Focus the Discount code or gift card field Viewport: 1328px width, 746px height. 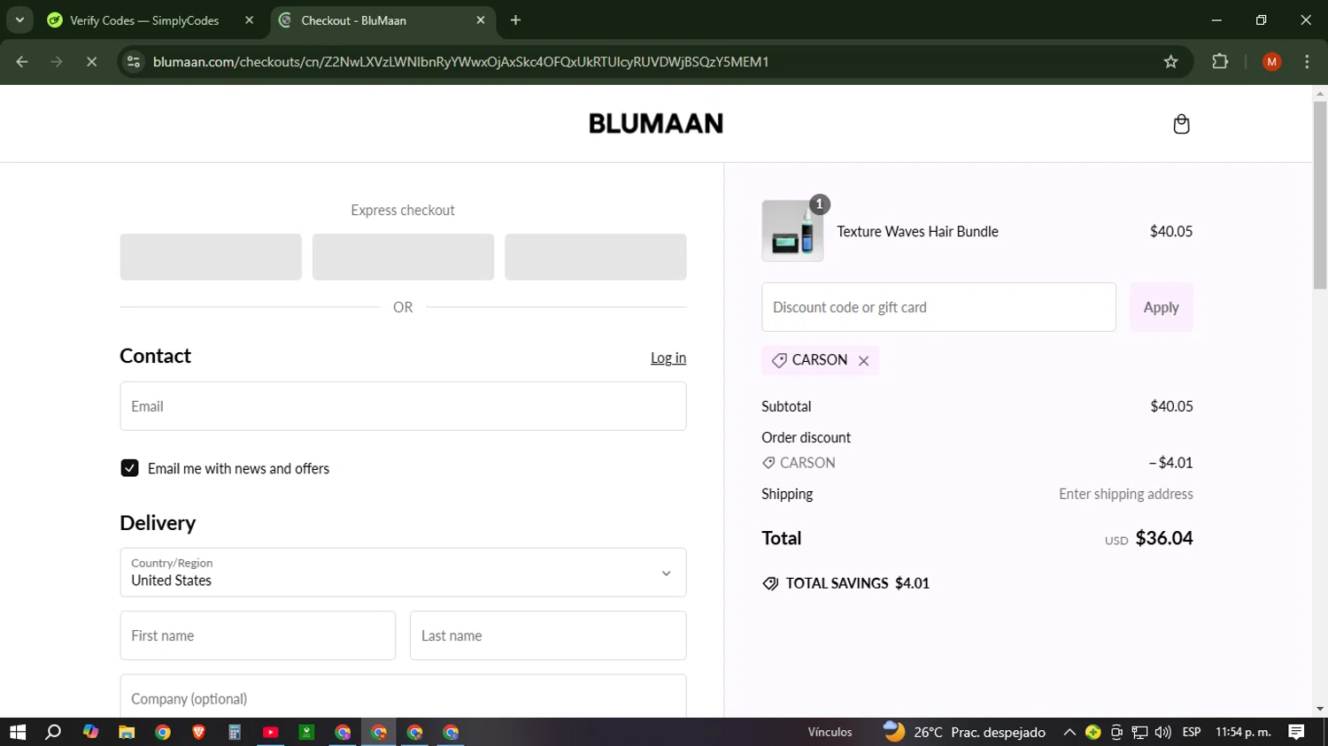(x=938, y=307)
